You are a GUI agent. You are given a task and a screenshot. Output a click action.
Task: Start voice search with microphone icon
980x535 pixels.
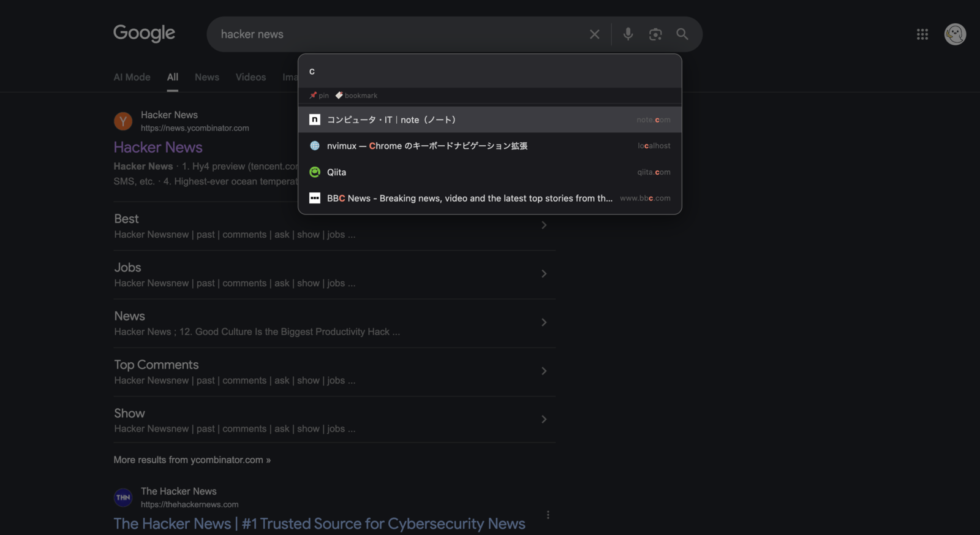628,34
